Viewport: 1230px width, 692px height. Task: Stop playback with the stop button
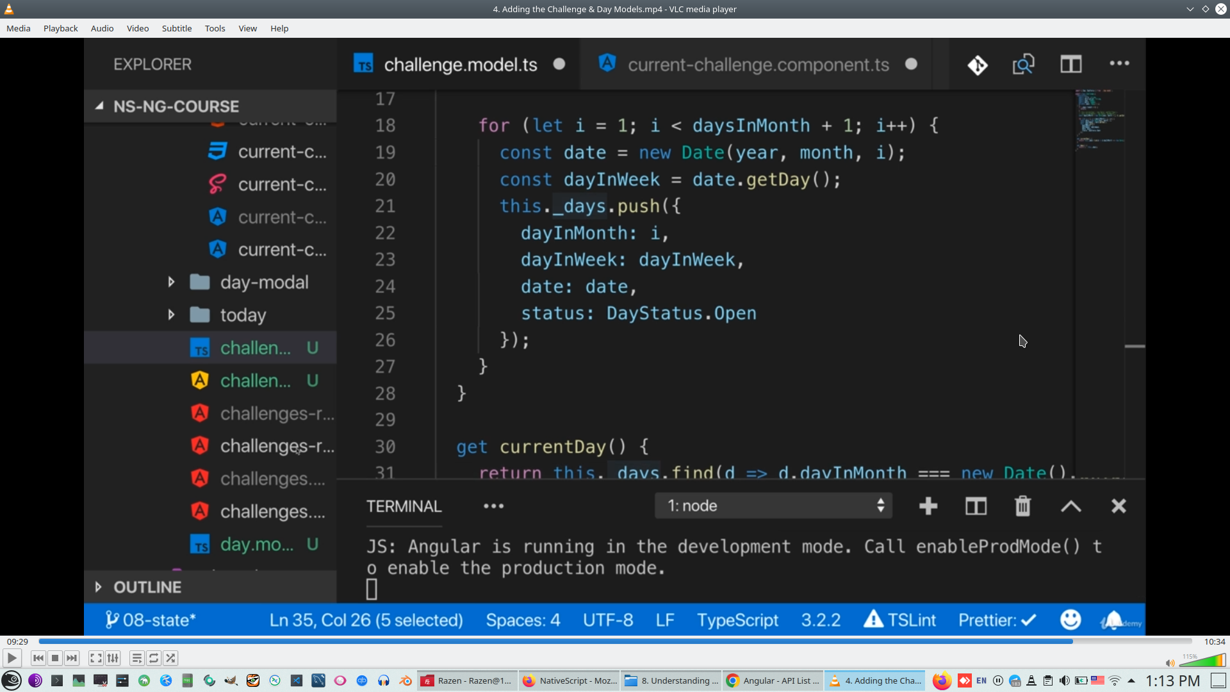55,658
